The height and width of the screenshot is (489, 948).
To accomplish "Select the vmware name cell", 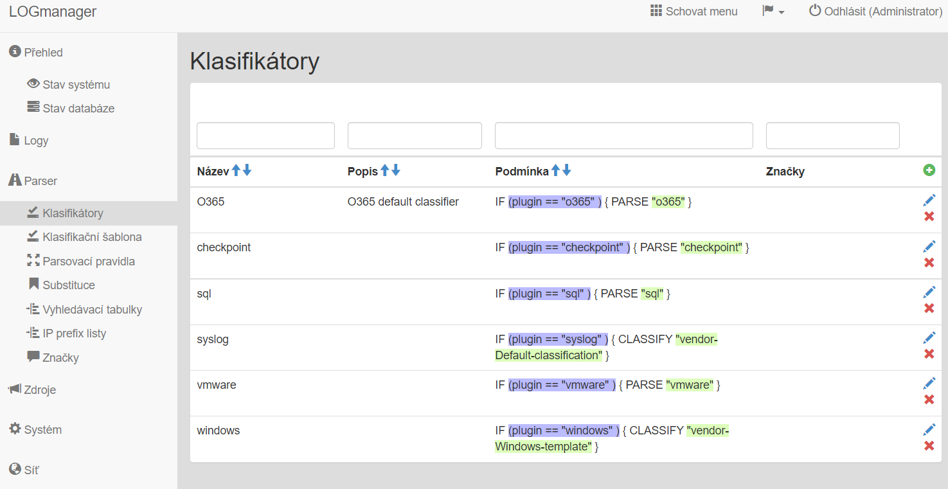I will point(217,385).
